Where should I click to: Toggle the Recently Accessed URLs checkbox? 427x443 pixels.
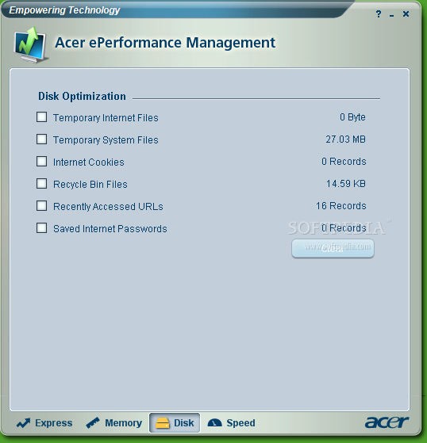point(41,206)
